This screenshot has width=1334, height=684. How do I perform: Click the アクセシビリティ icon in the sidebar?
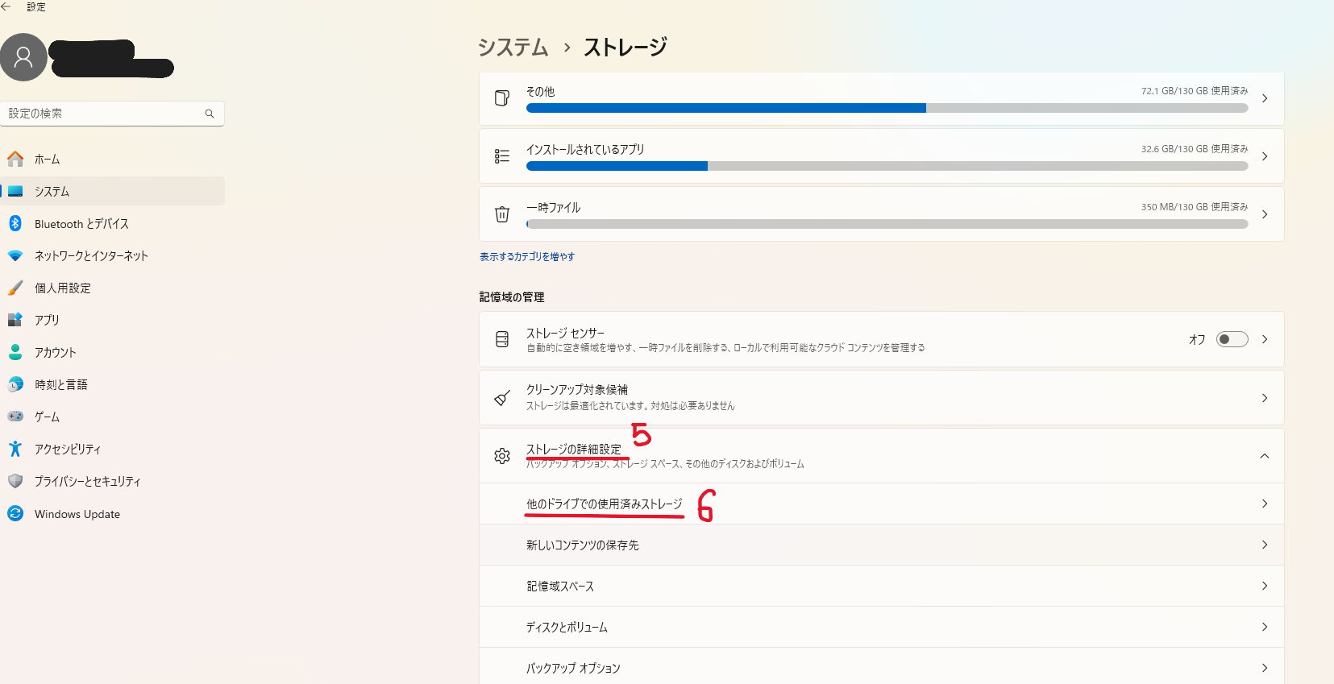[x=15, y=449]
